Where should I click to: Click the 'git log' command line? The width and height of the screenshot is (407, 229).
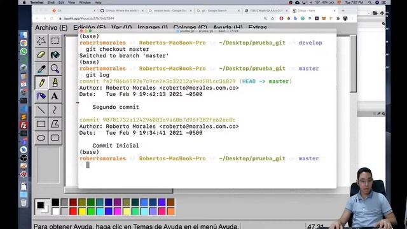pos(97,75)
